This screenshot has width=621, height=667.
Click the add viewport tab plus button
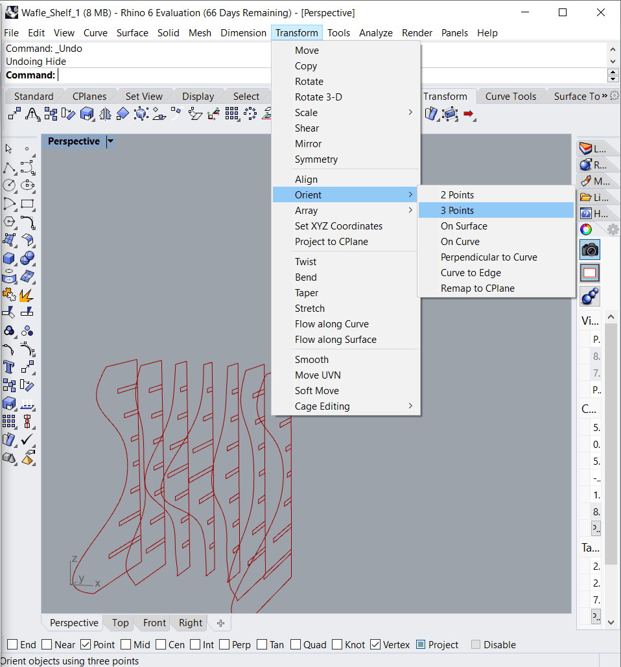coord(220,623)
